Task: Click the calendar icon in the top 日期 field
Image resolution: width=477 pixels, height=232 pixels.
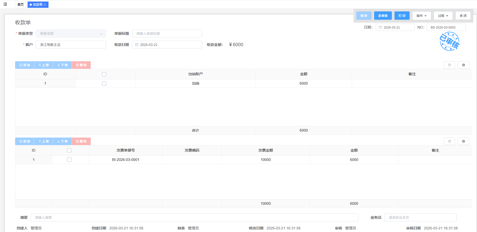Action: tap(380, 27)
